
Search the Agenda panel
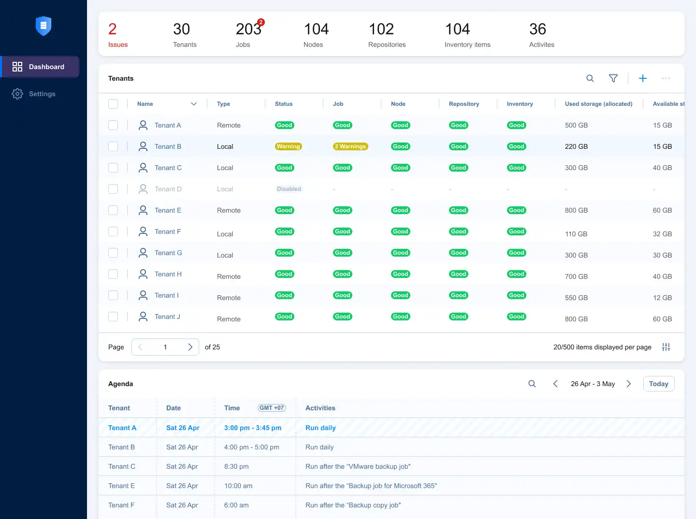point(532,384)
